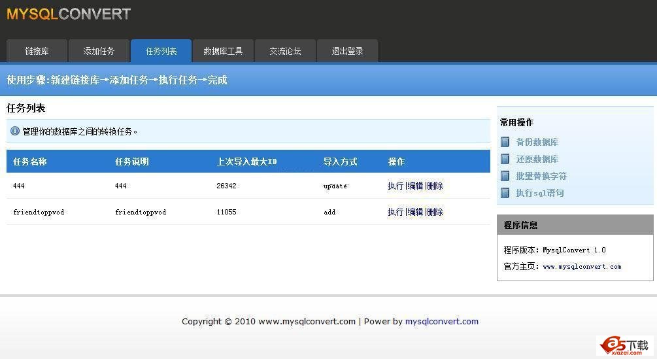Click the mysqlconvert.com footer link
The image size is (657, 359).
pos(442,321)
